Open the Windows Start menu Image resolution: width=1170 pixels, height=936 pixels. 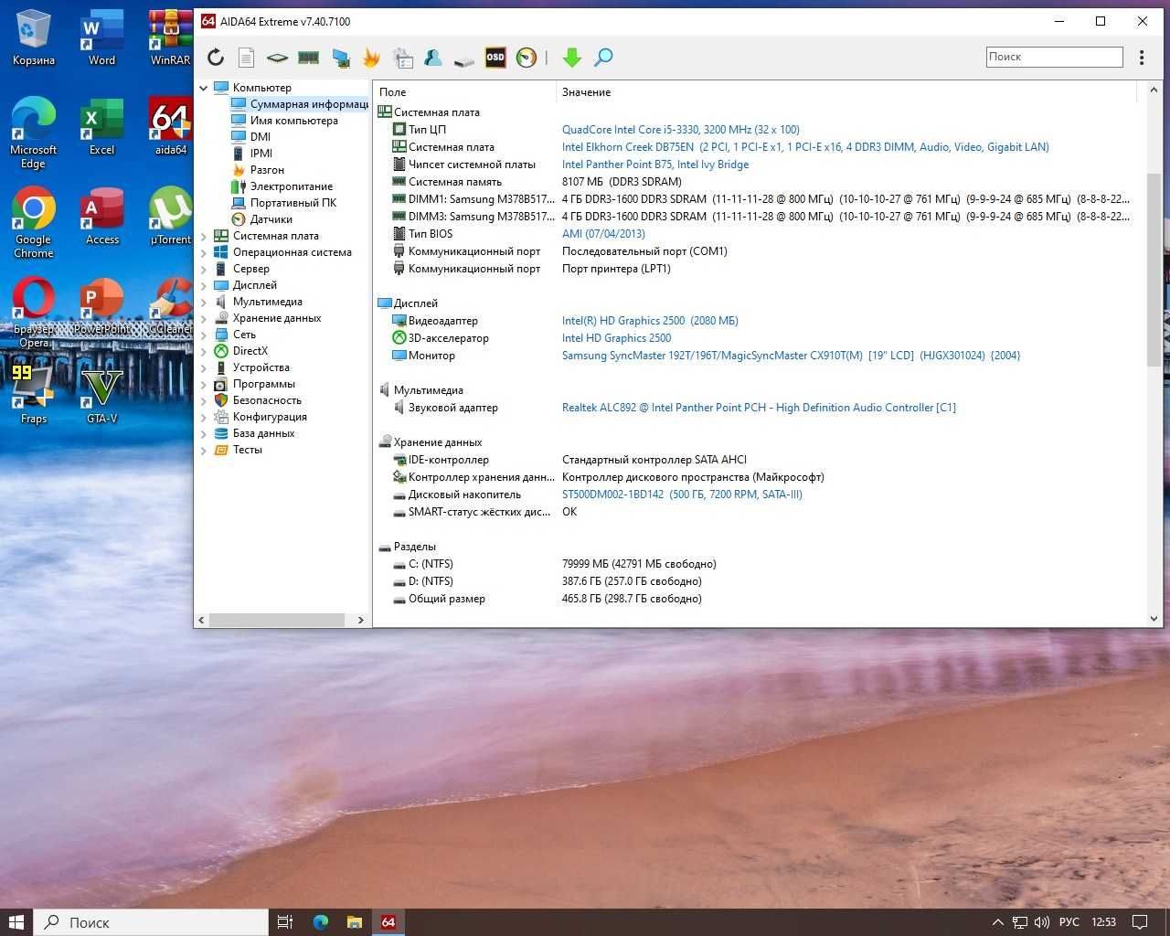point(16,922)
